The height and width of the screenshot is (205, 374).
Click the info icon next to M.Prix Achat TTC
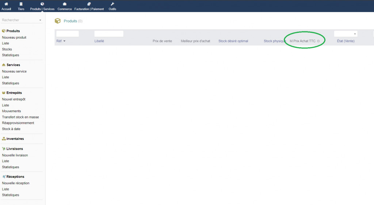click(318, 41)
